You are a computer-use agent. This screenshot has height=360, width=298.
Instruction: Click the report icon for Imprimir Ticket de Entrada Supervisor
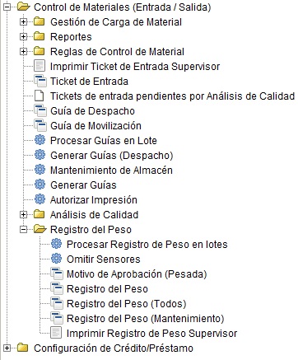(x=40, y=66)
